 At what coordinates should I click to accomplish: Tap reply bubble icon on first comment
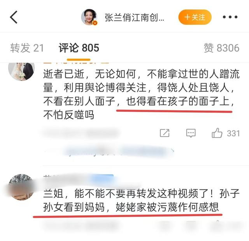[191, 133]
